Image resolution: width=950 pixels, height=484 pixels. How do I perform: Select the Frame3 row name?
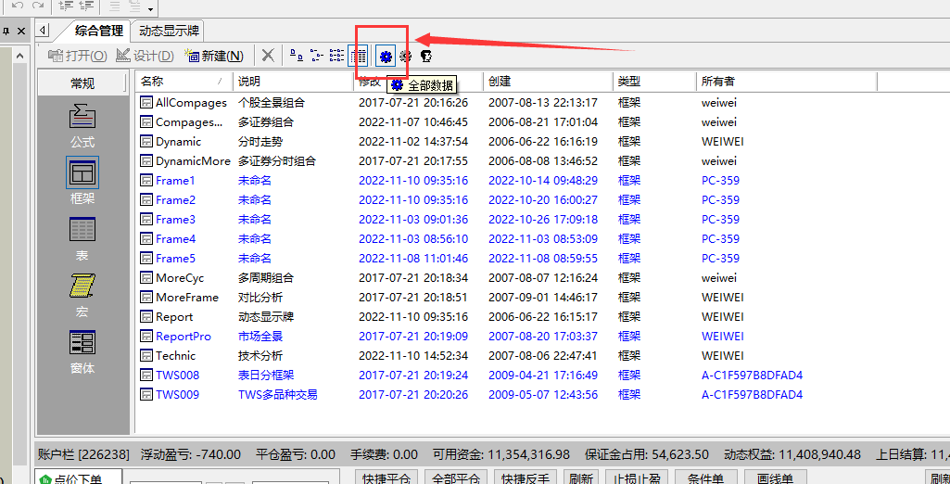pyautogui.click(x=176, y=220)
